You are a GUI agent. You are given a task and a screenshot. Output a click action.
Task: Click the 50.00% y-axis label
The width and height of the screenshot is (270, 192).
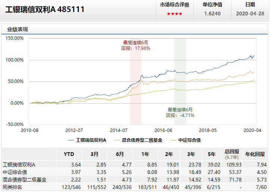16,81
